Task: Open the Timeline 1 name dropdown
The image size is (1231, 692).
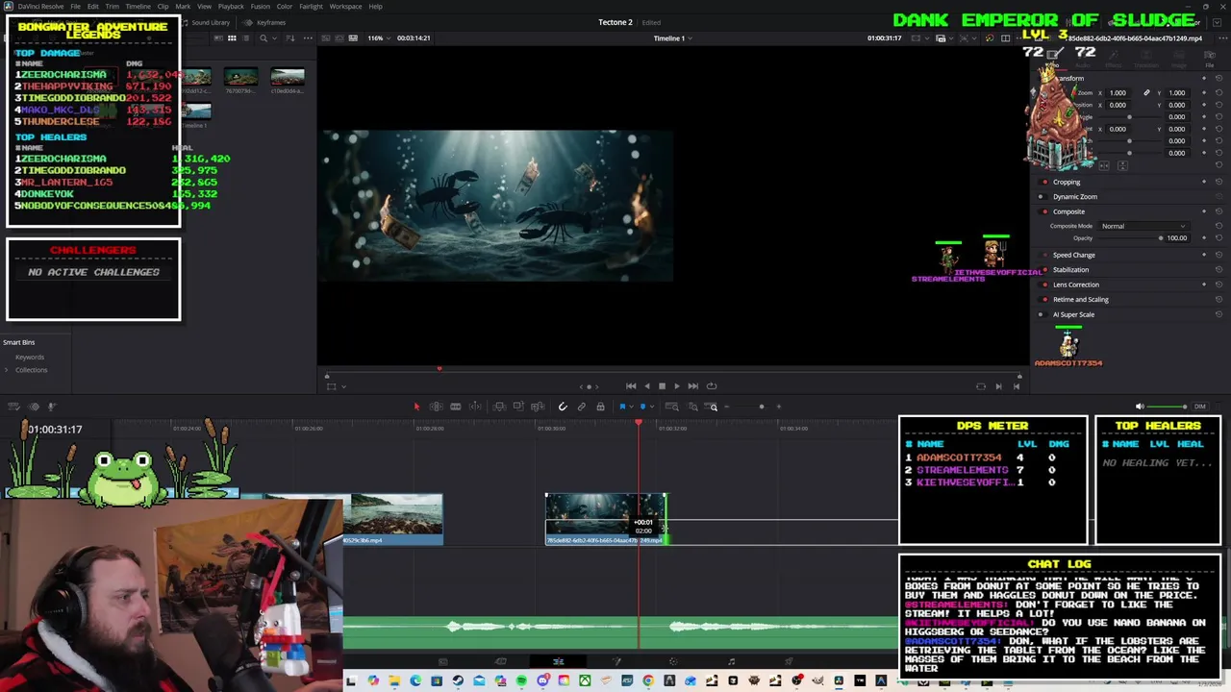Action: pos(672,38)
